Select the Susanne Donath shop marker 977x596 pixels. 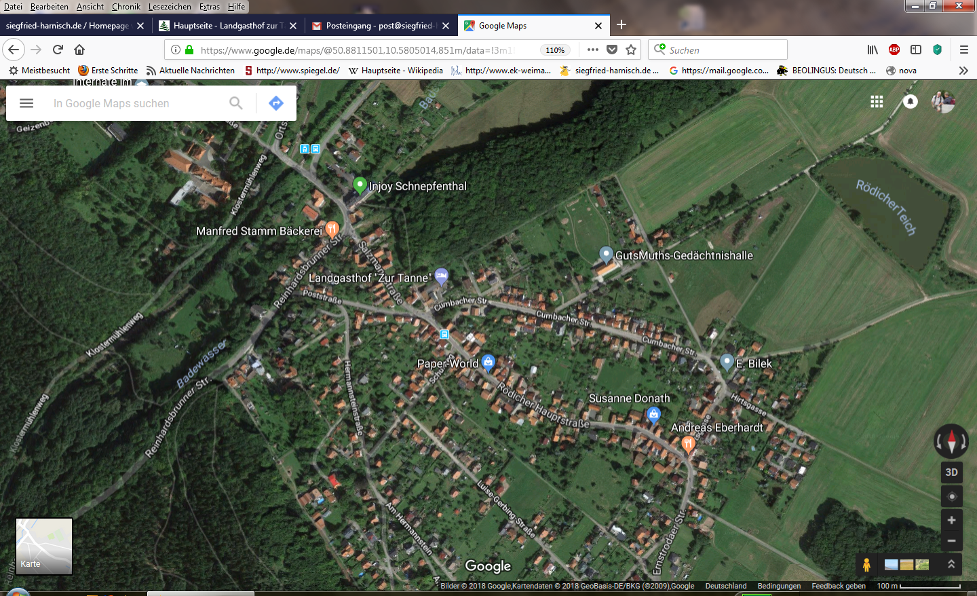tap(653, 414)
